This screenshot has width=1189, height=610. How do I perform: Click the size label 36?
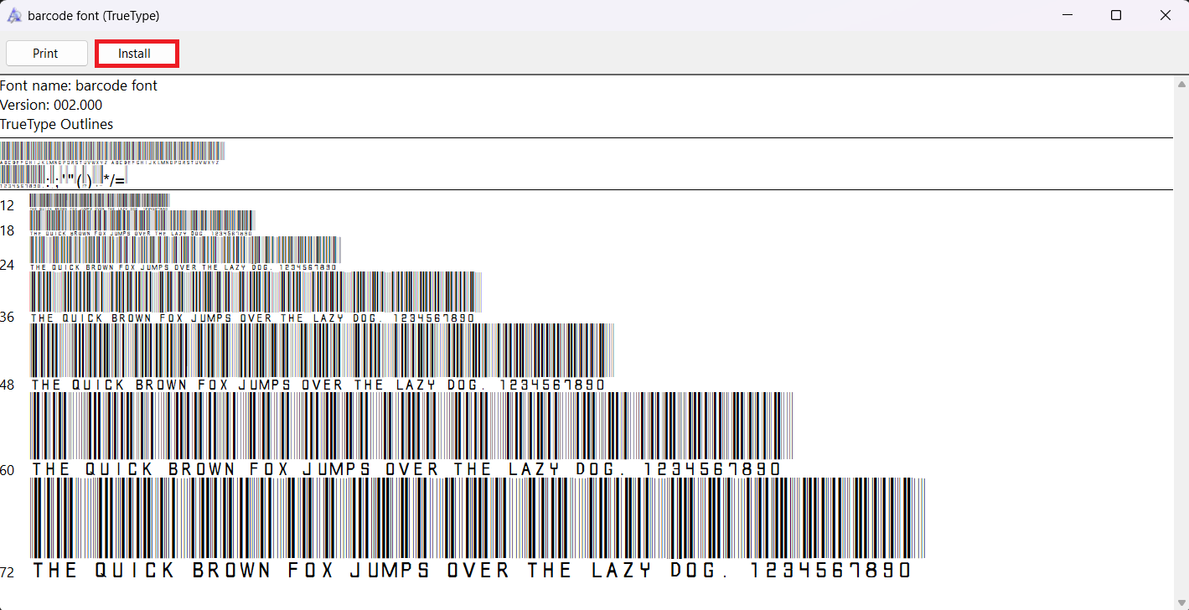point(8,317)
